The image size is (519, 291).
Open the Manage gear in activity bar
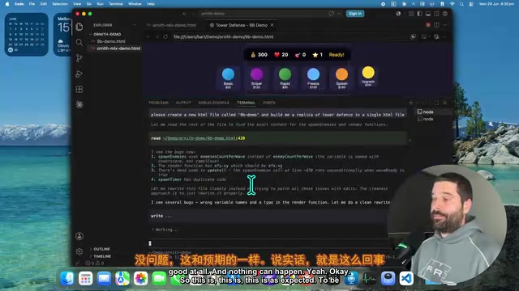pyautogui.click(x=79, y=251)
